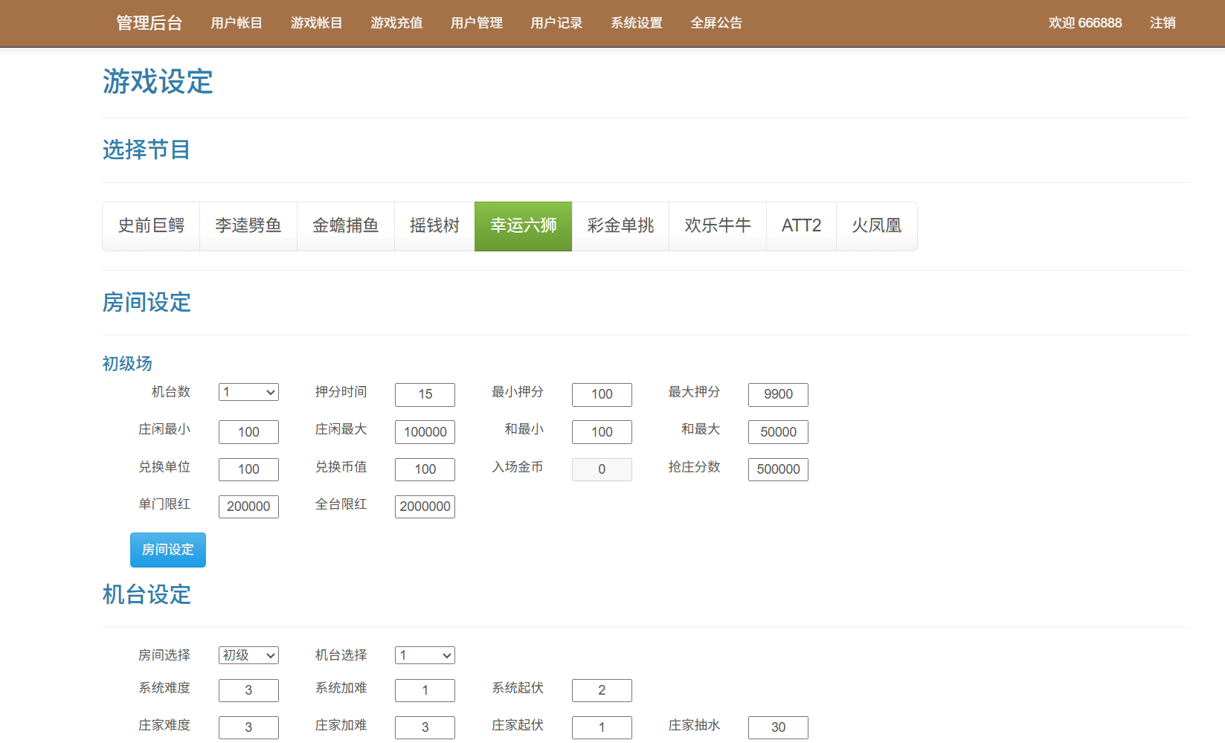The height and width of the screenshot is (743, 1225).
Task: Switch to the 李逵劈鱼 game tab
Action: pyautogui.click(x=248, y=226)
